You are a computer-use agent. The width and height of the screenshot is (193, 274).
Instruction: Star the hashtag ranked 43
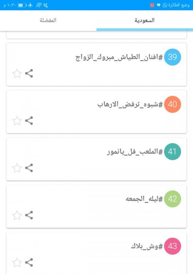click(17, 262)
